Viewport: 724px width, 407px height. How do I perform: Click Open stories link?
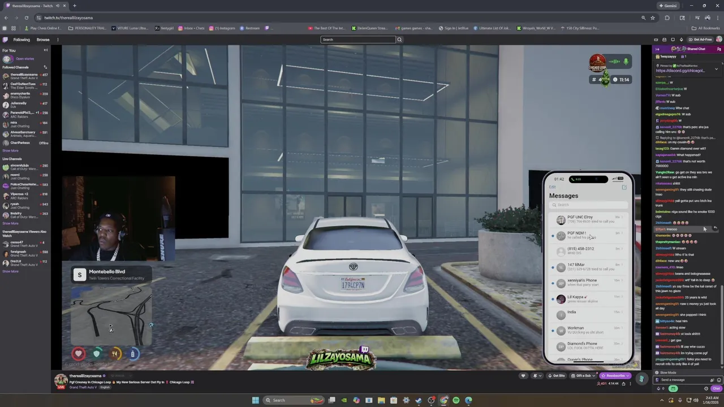point(25,59)
